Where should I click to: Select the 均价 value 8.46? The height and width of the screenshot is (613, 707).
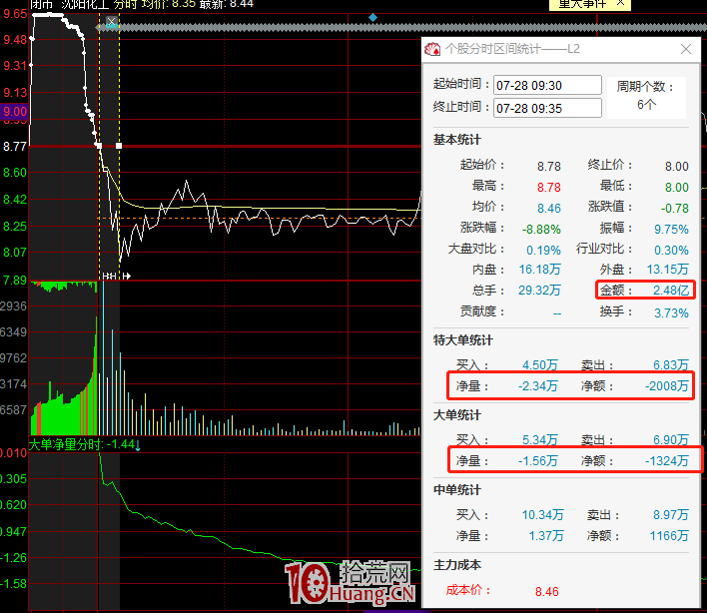pos(549,209)
